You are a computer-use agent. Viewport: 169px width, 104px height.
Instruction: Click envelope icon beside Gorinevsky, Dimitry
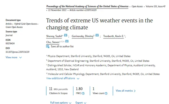coord(97,35)
